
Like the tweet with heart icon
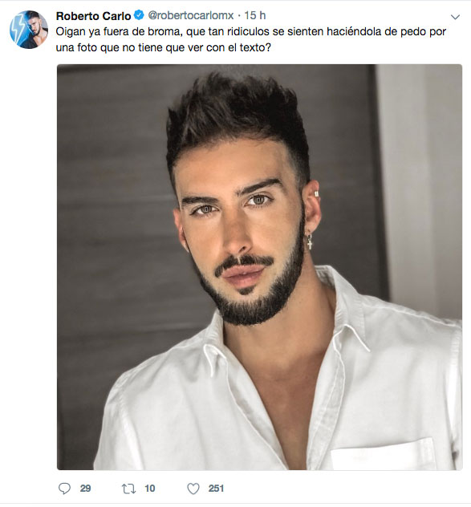tap(193, 489)
